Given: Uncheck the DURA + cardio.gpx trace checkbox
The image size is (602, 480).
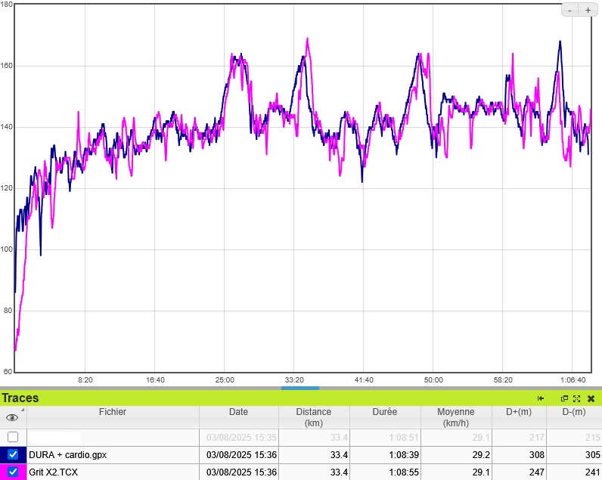Looking at the screenshot, I should pos(13,455).
